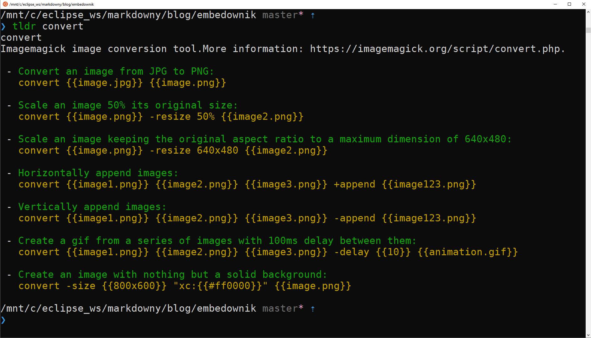
Task: Click the typed 'tldr' command word
Action: pos(24,27)
